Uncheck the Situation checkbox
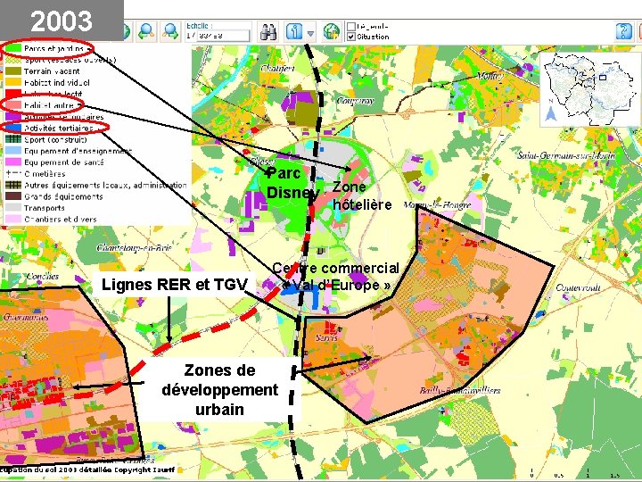Image resolution: width=642 pixels, height=482 pixels. 351,37
